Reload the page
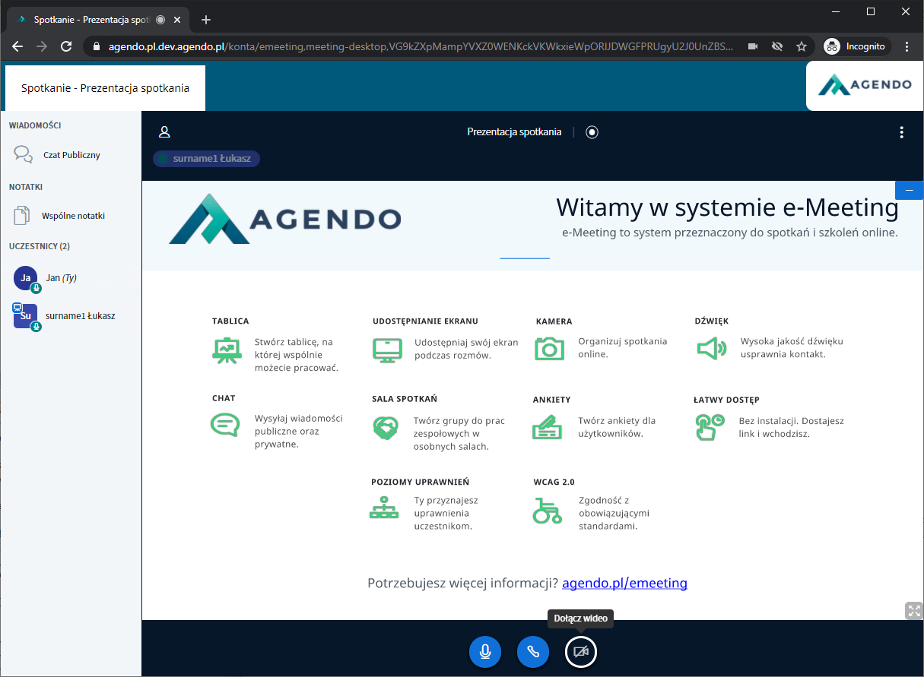Image resolution: width=924 pixels, height=677 pixels. (x=66, y=46)
